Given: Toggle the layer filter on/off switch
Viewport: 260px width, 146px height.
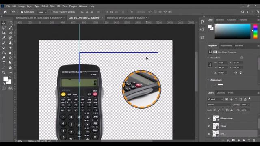Looking at the screenshot, I should (x=249, y=99).
